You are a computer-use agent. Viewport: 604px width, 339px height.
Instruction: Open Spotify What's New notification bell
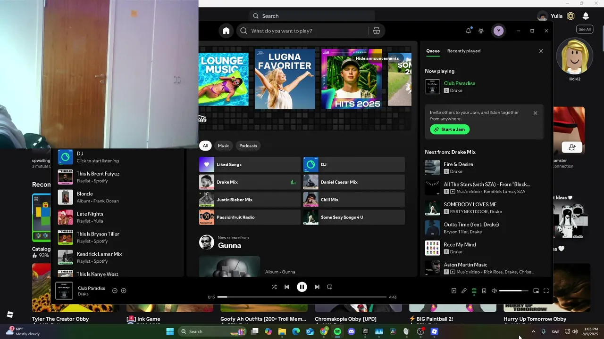click(x=468, y=31)
